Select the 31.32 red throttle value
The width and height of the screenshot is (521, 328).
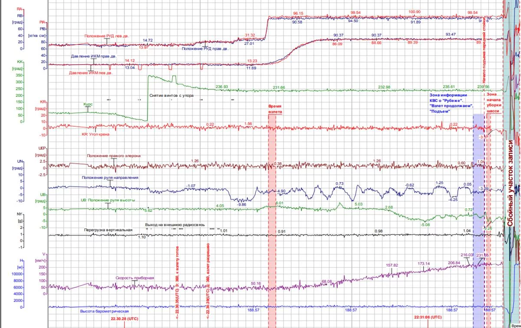[x=250, y=35]
